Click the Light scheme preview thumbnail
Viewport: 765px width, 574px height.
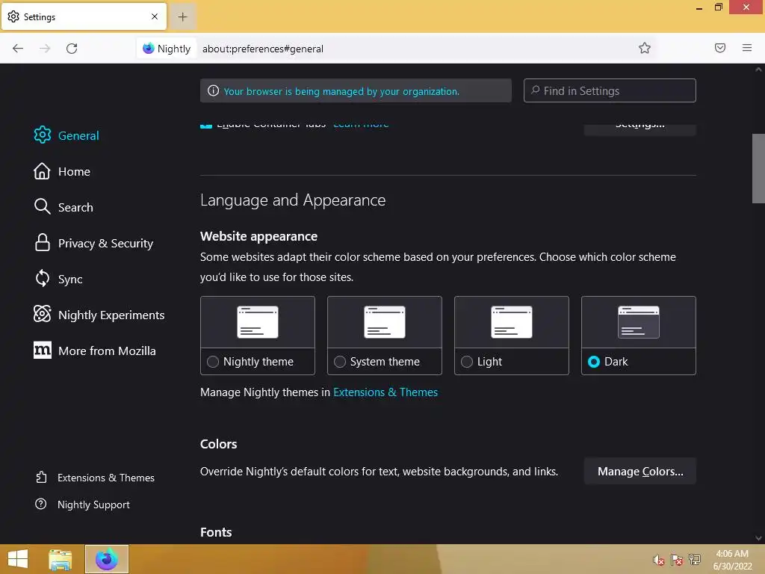tap(512, 322)
